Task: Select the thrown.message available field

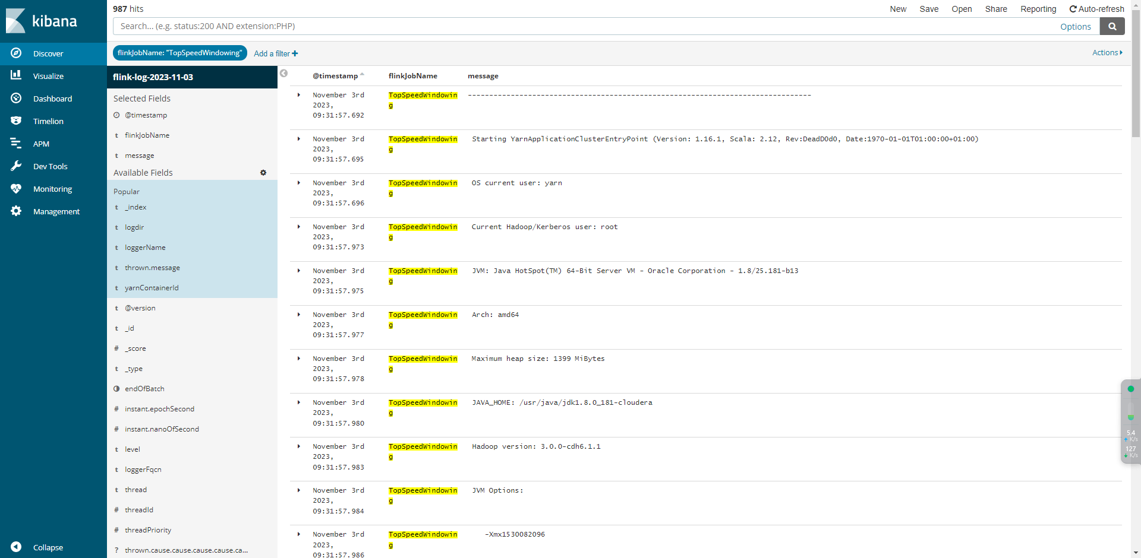Action: pos(152,268)
